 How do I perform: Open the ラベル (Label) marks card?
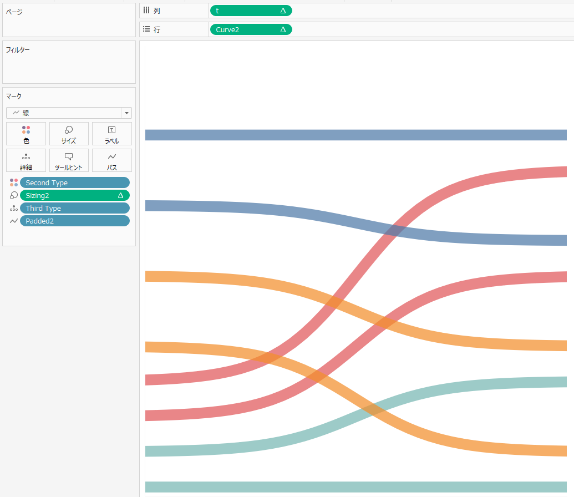[x=111, y=134]
